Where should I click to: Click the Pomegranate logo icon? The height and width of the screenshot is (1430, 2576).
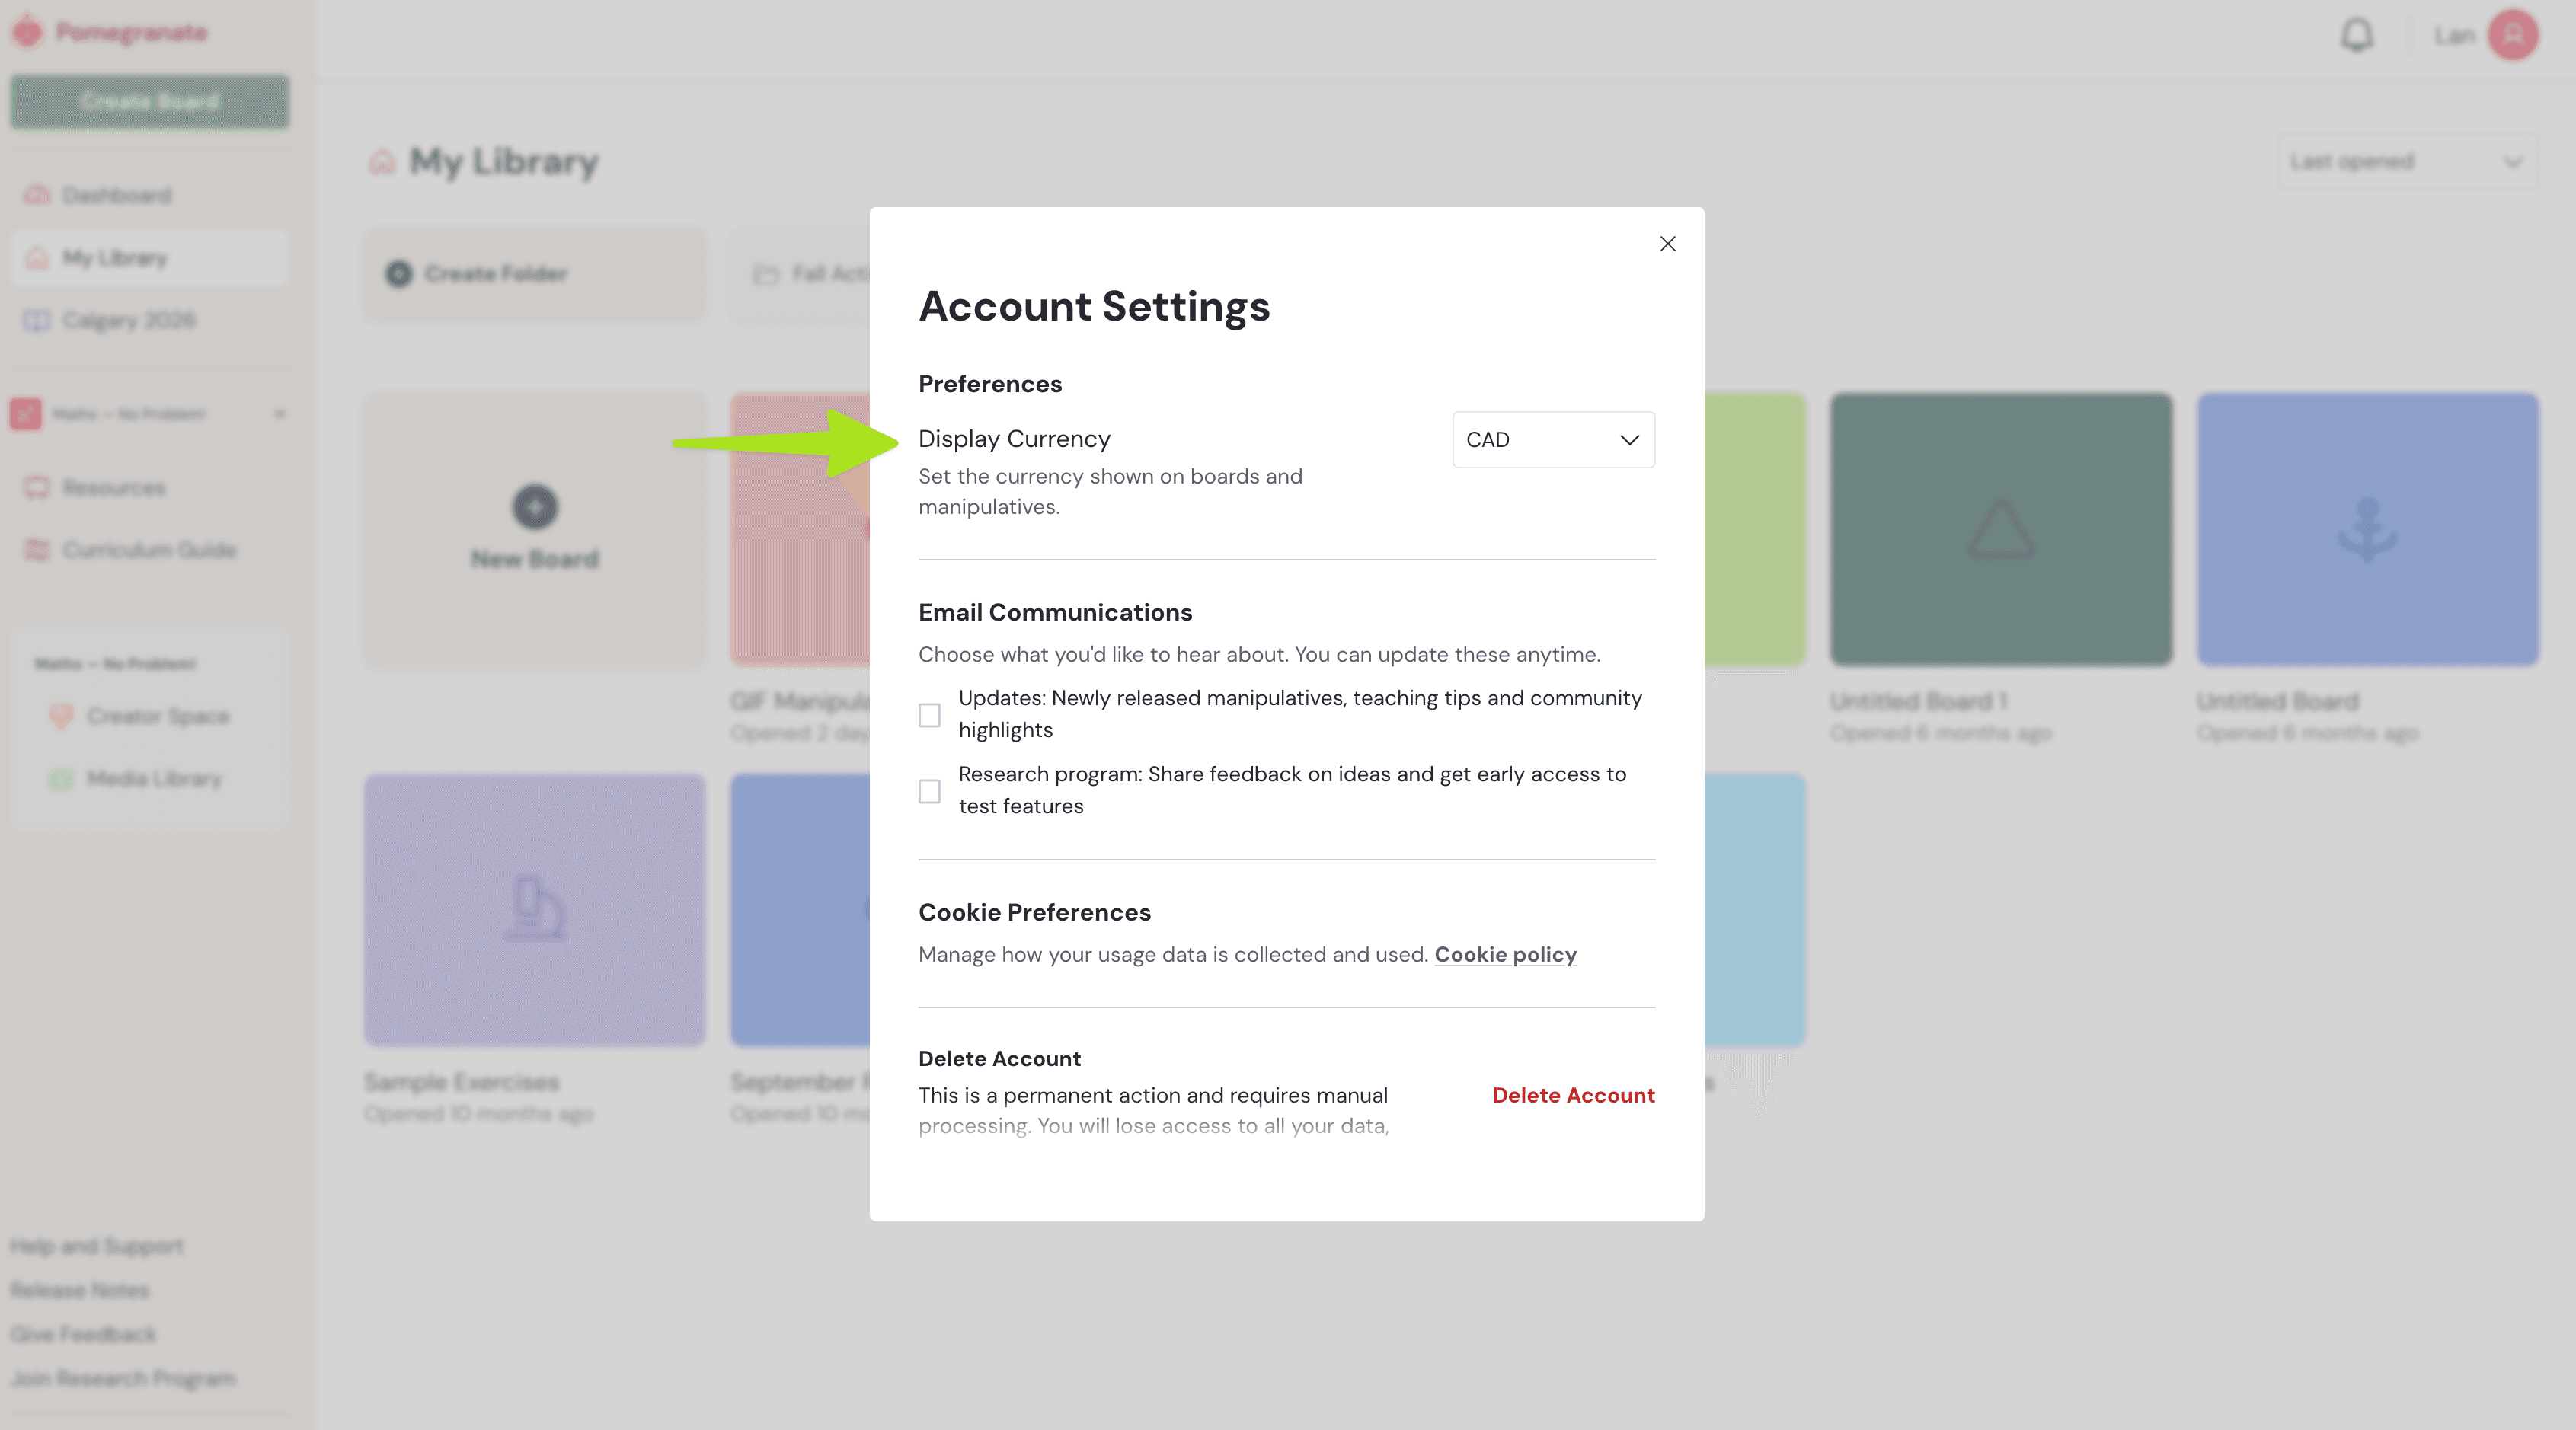(28, 32)
